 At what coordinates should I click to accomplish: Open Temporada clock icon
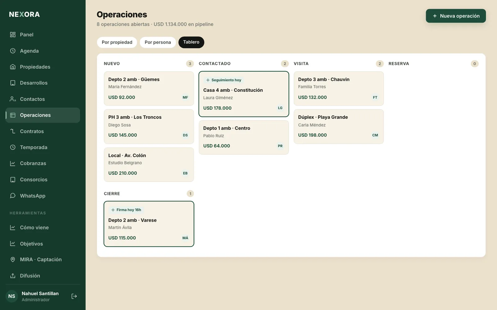point(13,148)
